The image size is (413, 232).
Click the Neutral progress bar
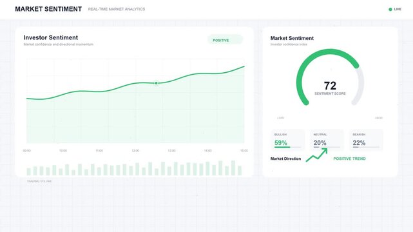click(327, 148)
